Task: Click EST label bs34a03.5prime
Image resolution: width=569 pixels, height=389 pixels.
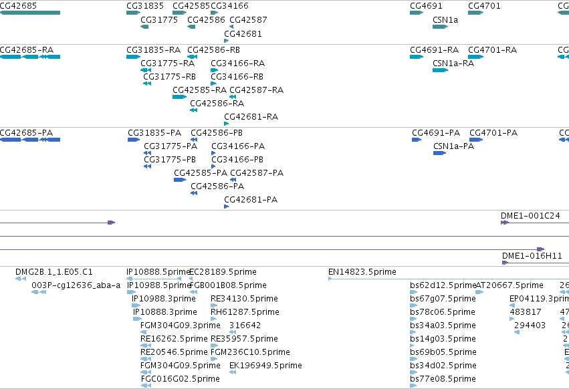Action: tap(443, 325)
